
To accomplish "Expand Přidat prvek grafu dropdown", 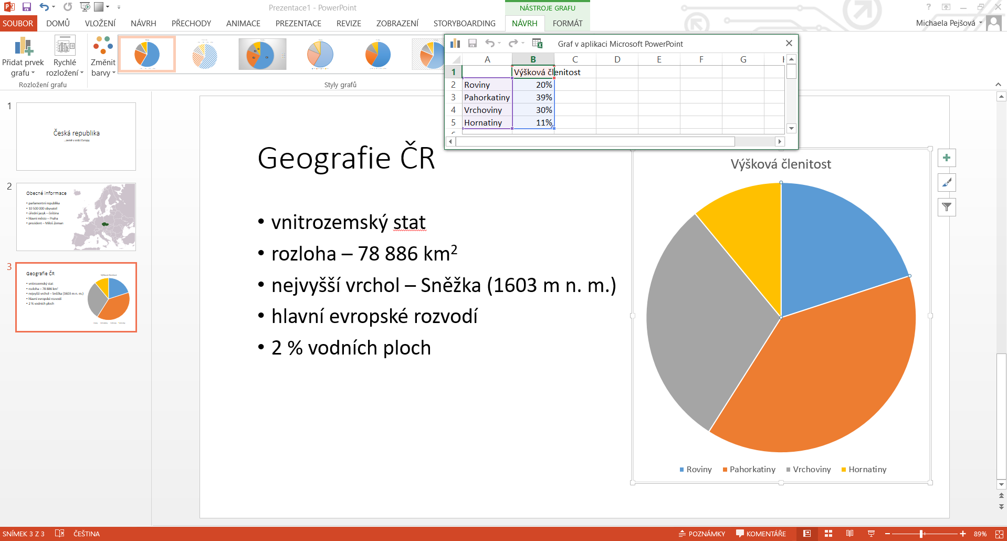I will [23, 58].
